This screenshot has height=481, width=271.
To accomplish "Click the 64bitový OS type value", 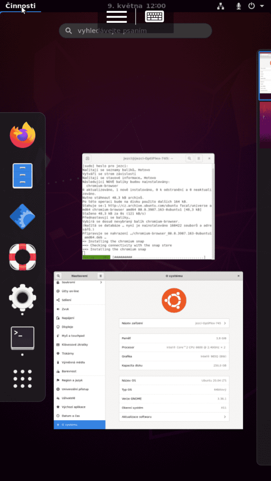I will 221,389.
